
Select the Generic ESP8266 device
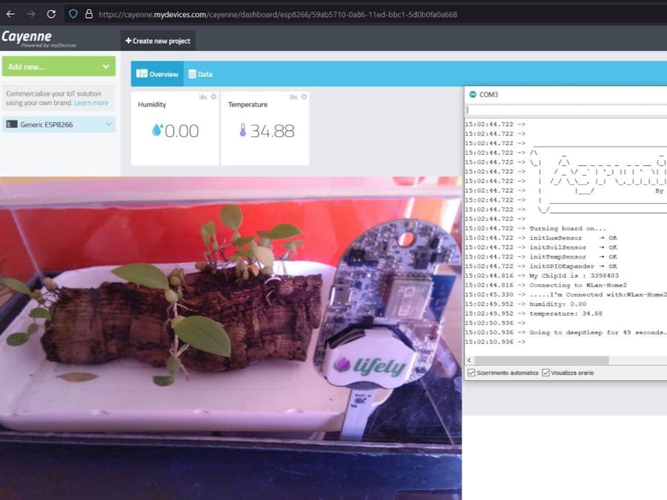tap(59, 124)
